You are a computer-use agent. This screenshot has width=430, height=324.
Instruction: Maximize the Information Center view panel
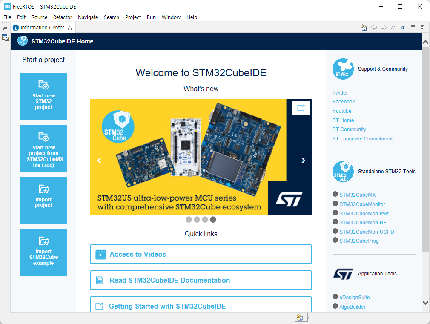coord(422,27)
